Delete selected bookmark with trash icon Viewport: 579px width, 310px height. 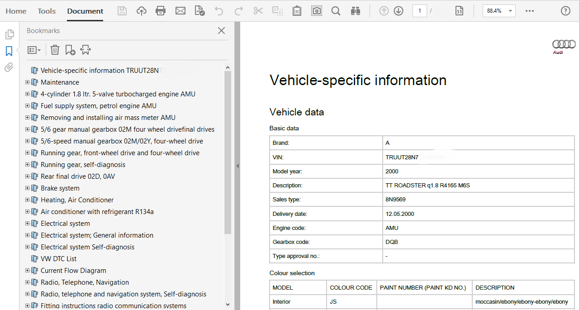pyautogui.click(x=55, y=50)
